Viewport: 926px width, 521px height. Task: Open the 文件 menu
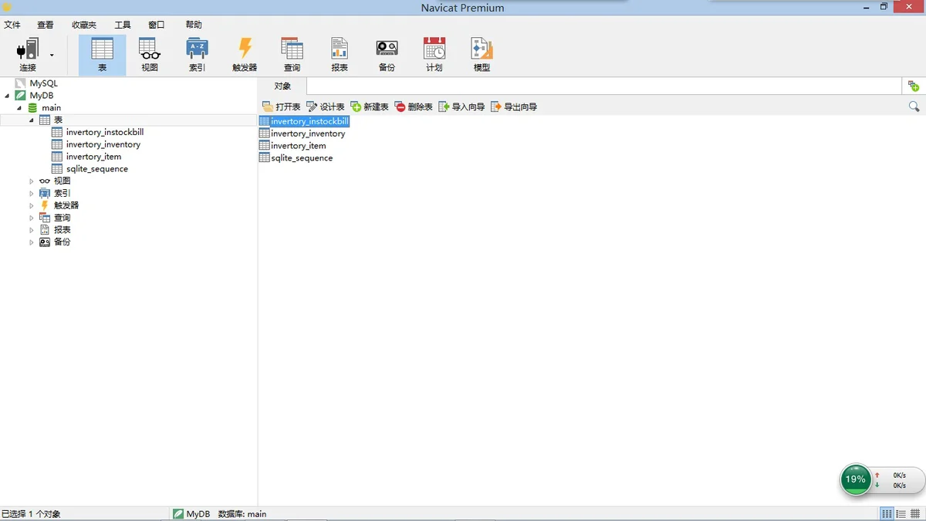click(12, 25)
